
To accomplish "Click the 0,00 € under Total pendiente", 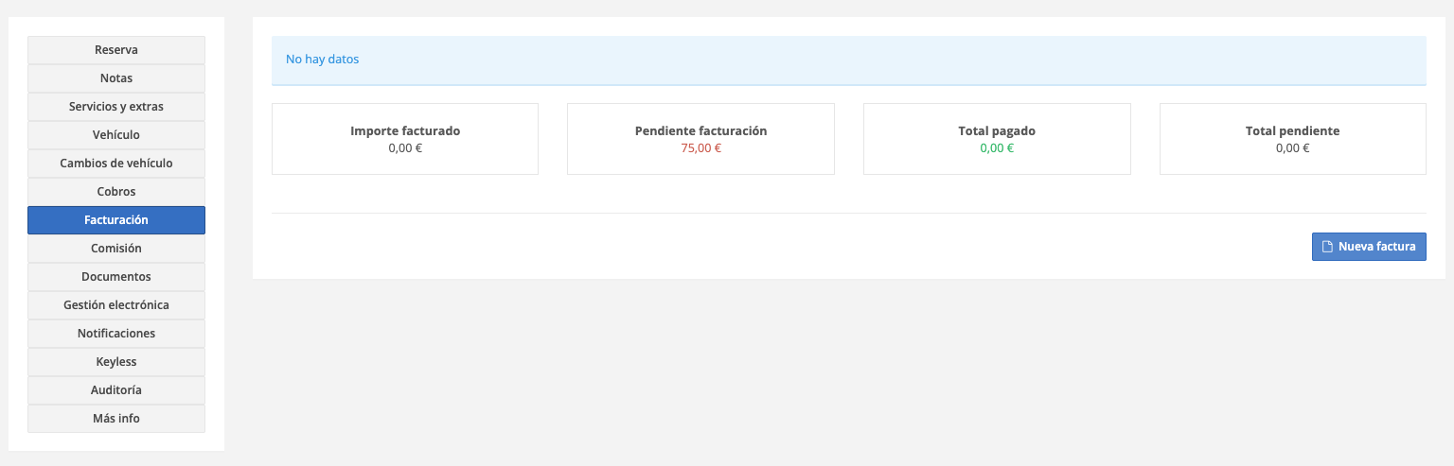I will [x=1293, y=148].
